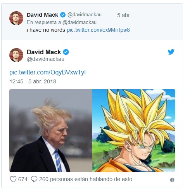Open David Mack's avatar in the main tweet

16,55
